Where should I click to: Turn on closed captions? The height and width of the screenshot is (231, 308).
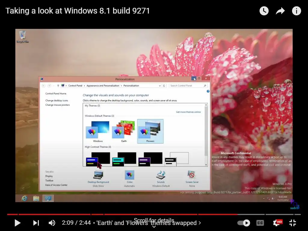coord(260,223)
